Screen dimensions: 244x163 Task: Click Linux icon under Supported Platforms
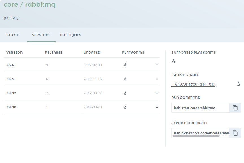(173, 61)
